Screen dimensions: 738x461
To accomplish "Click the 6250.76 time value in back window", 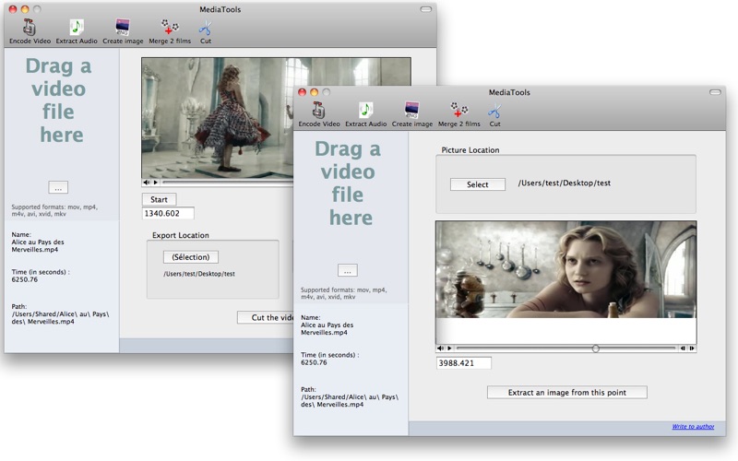I will click(25, 279).
